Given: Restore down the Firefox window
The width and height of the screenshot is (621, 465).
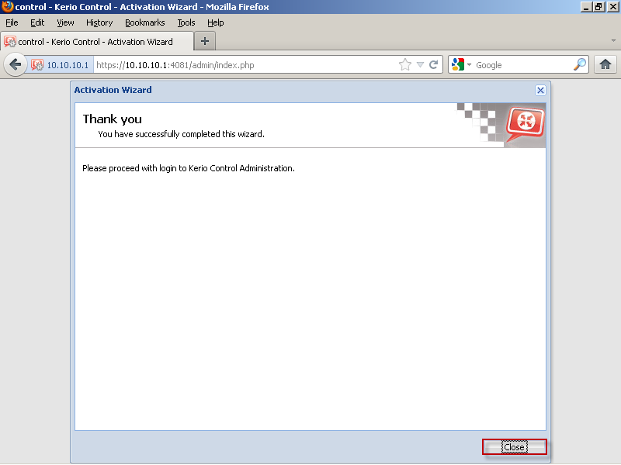Looking at the screenshot, I should [x=598, y=7].
